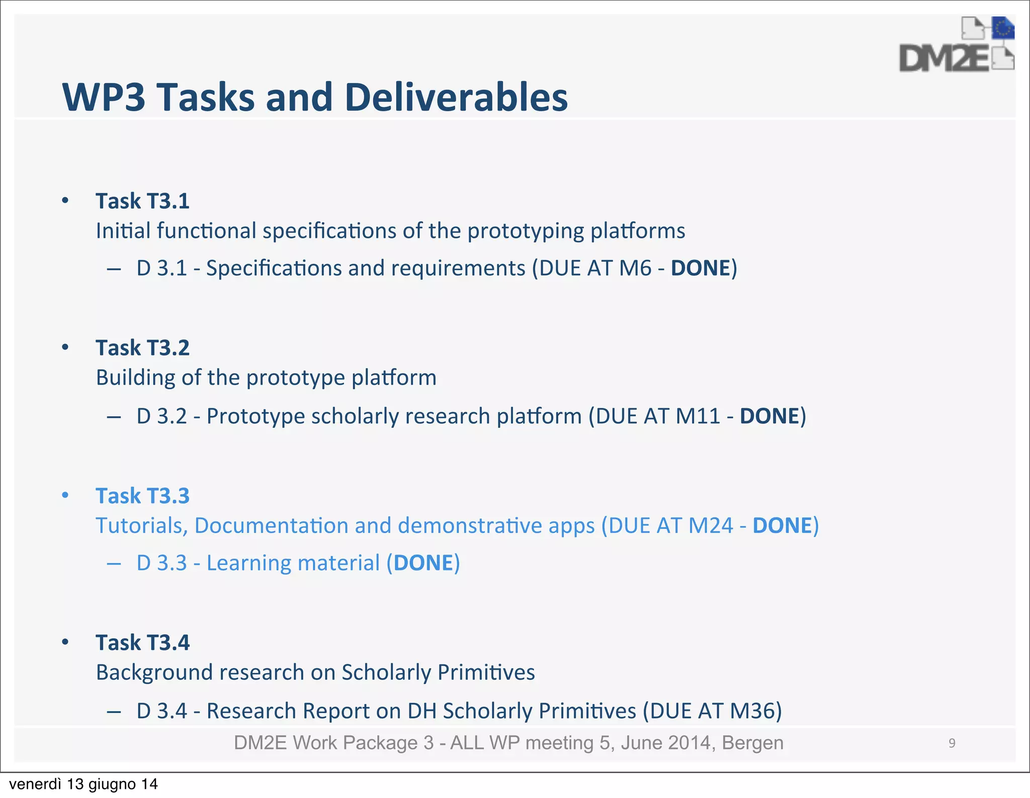Click the bullet before Task T3.1
Screen dimensions: 1030x798
(x=65, y=201)
